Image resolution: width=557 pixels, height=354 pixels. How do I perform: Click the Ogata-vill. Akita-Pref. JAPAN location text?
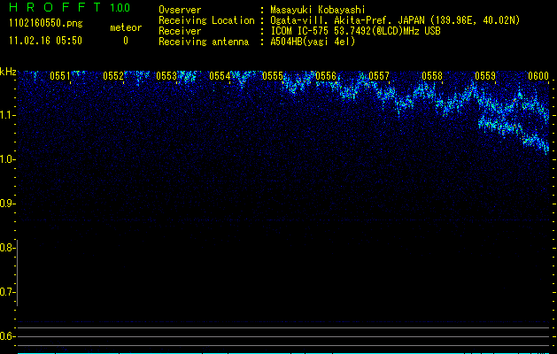[395, 20]
